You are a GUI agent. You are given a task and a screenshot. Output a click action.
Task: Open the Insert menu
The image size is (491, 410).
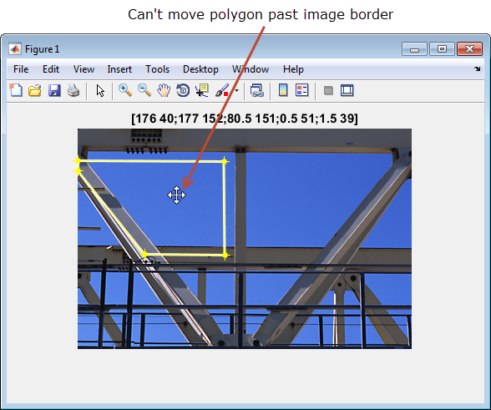tap(119, 69)
